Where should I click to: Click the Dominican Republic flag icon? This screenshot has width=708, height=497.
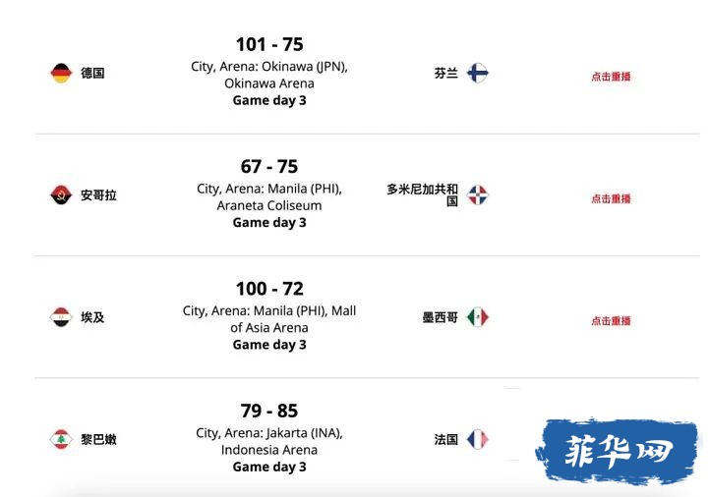pyautogui.click(x=477, y=195)
